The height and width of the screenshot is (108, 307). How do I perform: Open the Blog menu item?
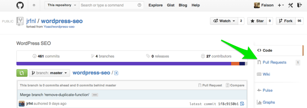[183, 5]
